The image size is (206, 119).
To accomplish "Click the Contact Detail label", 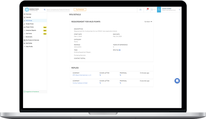I will (80, 58).
